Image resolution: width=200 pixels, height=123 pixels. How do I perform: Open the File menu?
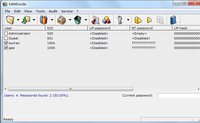click(7, 11)
